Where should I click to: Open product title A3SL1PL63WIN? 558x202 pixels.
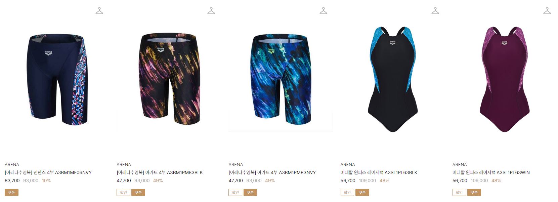point(491,172)
